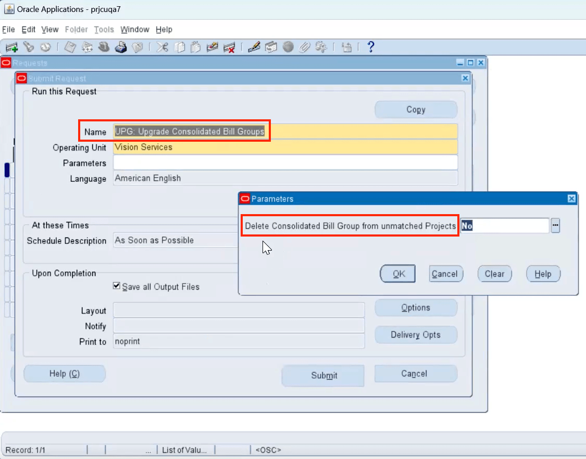Open the Window menu
This screenshot has width=586, height=459.
(x=134, y=30)
